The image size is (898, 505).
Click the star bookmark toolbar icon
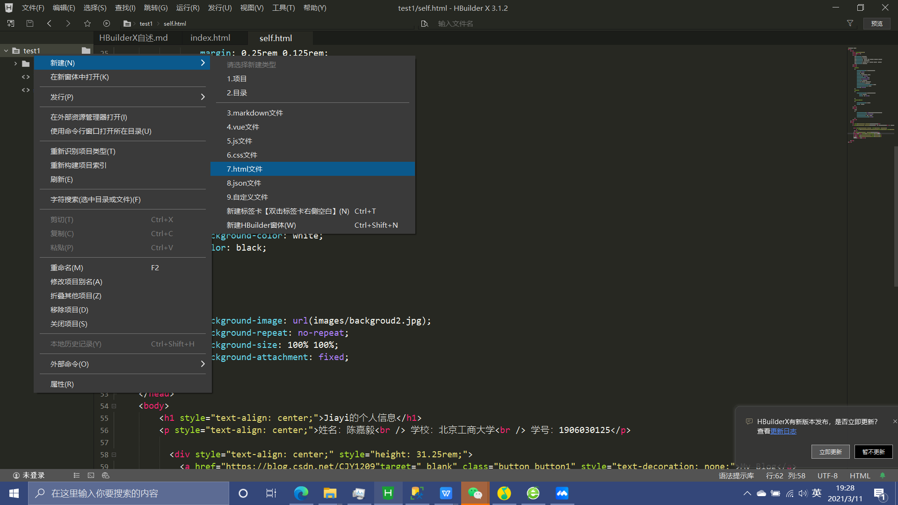(87, 23)
